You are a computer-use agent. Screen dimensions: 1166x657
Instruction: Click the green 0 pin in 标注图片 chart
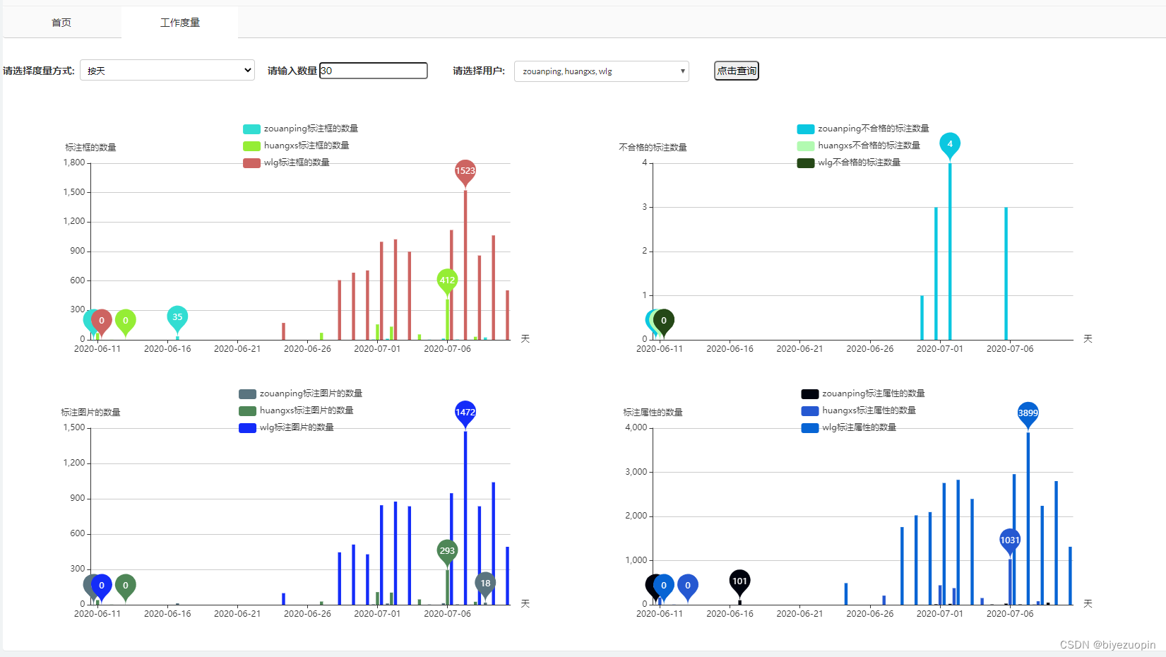click(126, 586)
